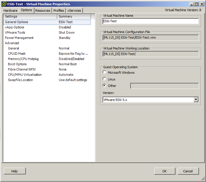Click the Summary column header
206x182 pixels.
pyautogui.click(x=74, y=16)
